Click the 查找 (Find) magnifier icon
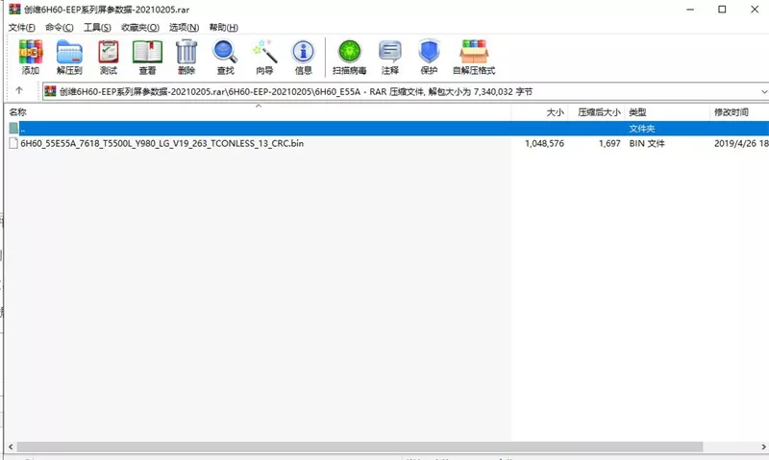 (225, 52)
